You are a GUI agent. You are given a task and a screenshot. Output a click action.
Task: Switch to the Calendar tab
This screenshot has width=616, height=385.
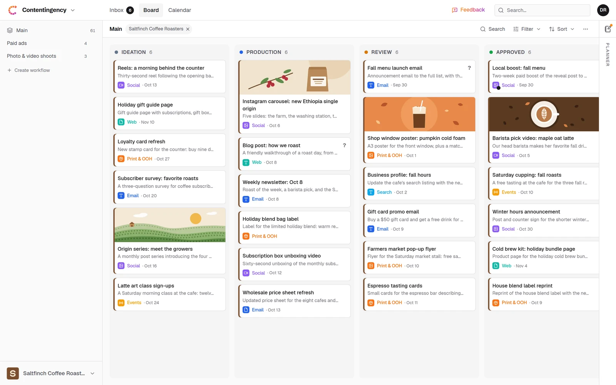(x=179, y=10)
